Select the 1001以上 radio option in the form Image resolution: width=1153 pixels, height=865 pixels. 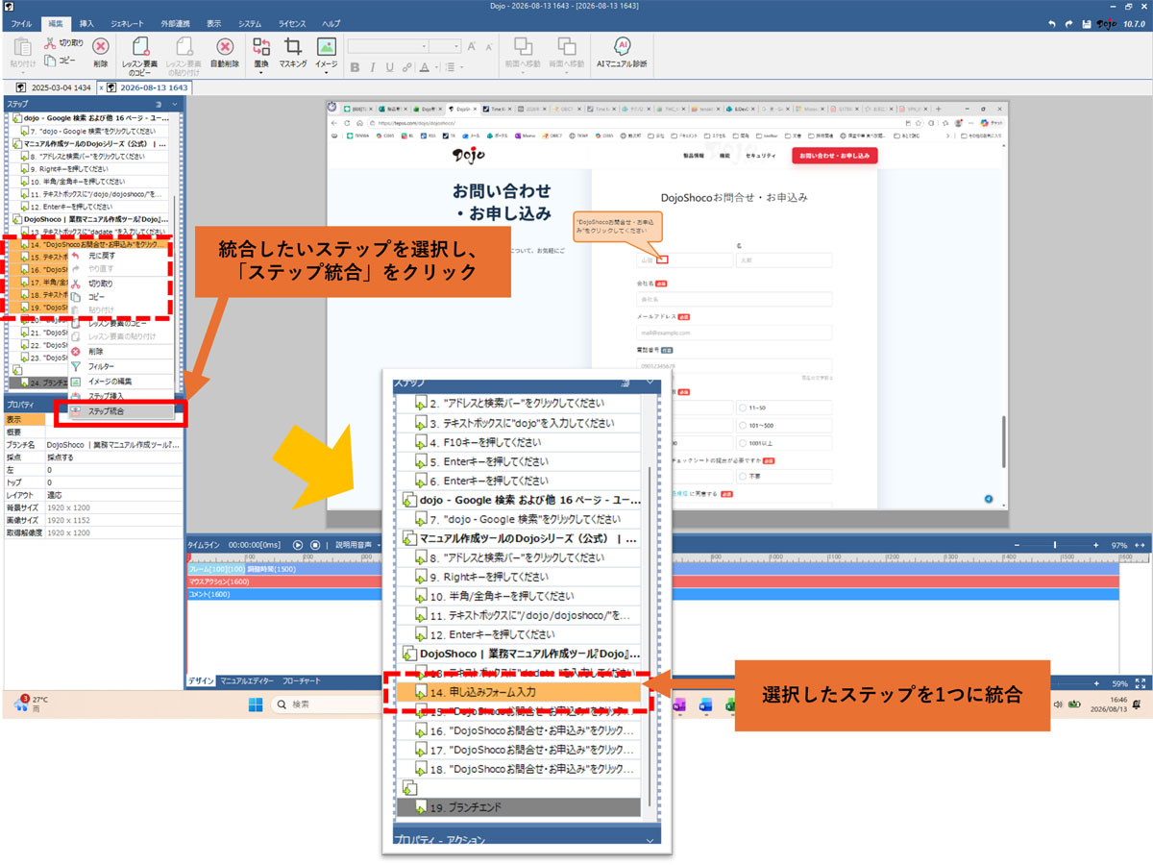pyautogui.click(x=745, y=443)
